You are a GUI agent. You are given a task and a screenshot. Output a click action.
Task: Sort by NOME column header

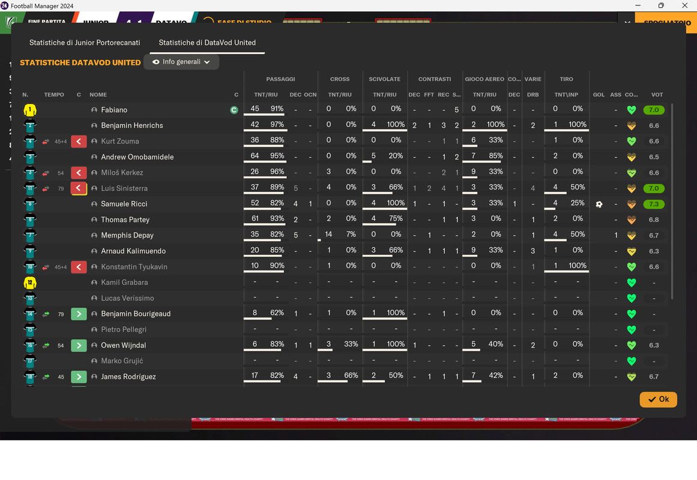click(x=98, y=95)
